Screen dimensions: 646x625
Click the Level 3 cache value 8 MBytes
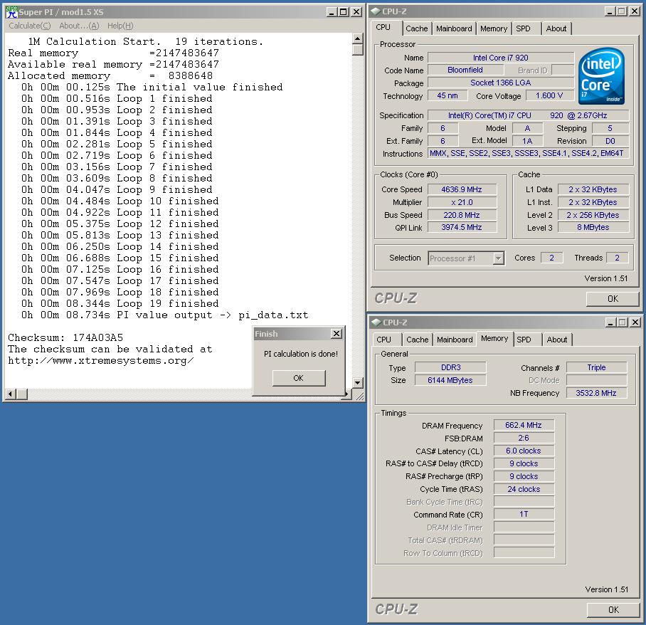593,227
